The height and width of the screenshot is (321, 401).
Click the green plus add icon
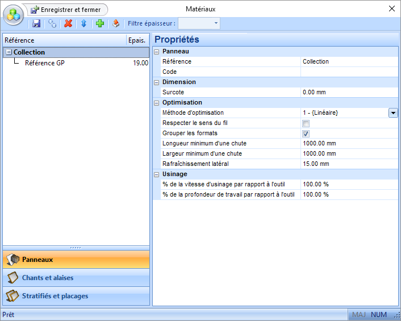(x=99, y=23)
